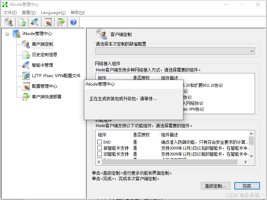Open the 查看(V) menu
Screen dimensions: 267x200
(x=28, y=13)
